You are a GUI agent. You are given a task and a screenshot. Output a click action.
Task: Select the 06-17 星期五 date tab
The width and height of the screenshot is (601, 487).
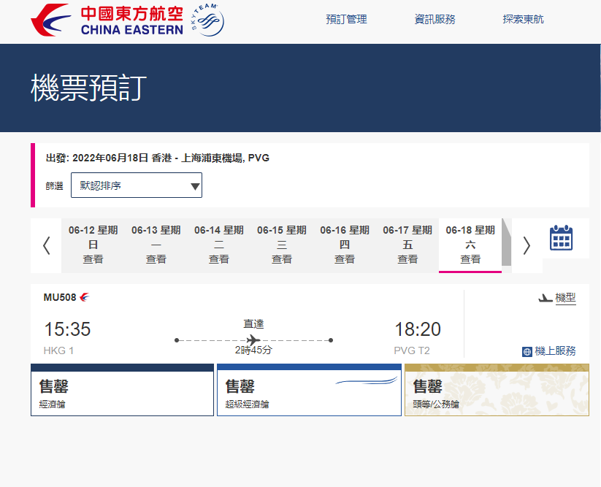(407, 245)
